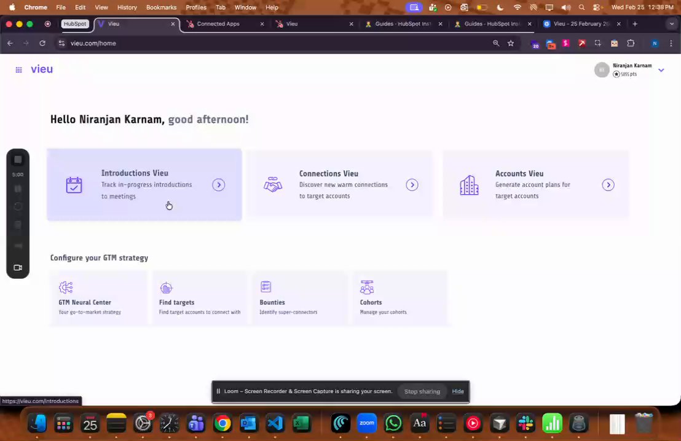Open the Chrome three-dot menu
This screenshot has height=441, width=681.
click(x=671, y=43)
